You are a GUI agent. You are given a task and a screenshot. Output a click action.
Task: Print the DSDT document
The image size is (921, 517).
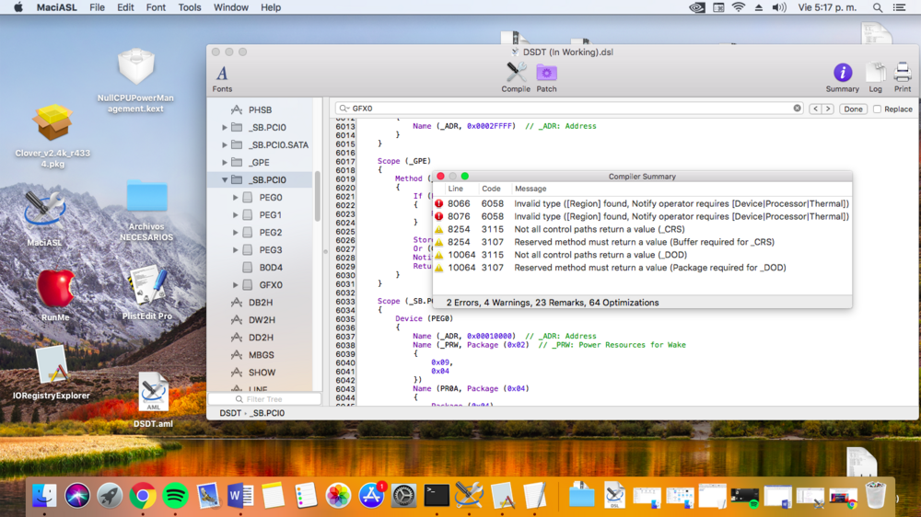click(902, 74)
